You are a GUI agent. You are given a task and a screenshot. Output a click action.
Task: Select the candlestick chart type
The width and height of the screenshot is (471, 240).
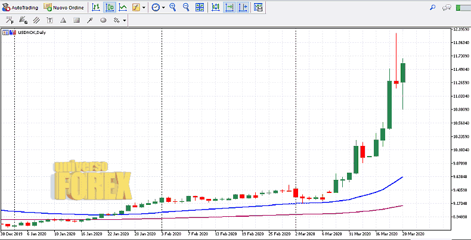(x=110, y=8)
